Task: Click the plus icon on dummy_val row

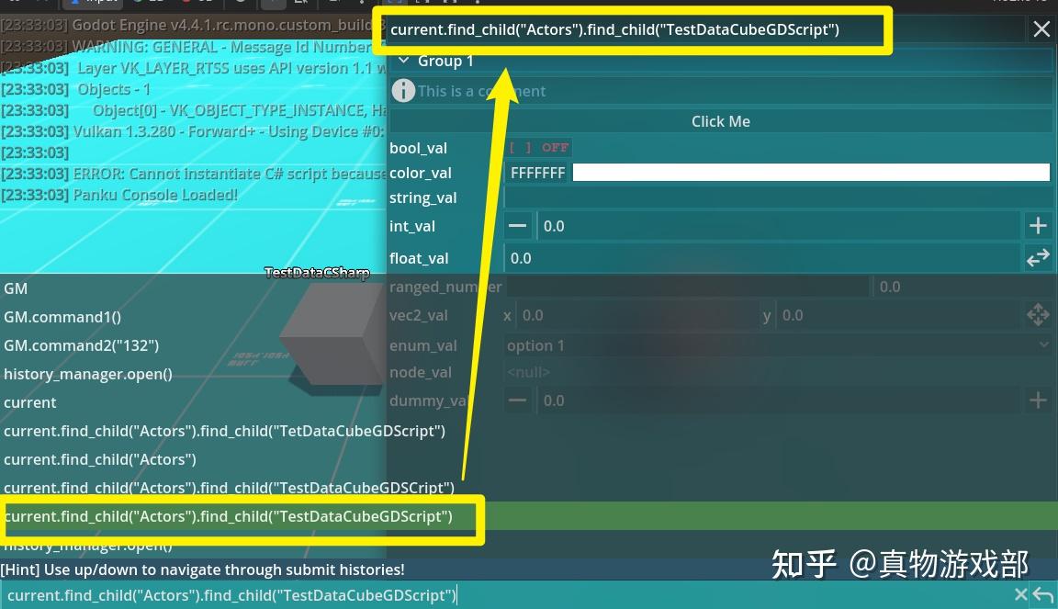Action: pyautogui.click(x=1038, y=400)
